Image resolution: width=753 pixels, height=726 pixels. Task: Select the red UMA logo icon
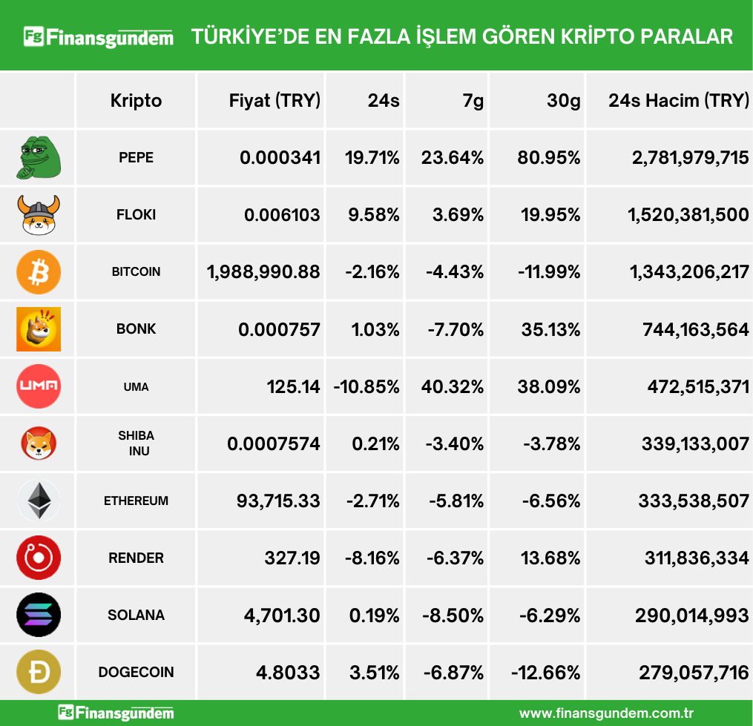(39, 386)
